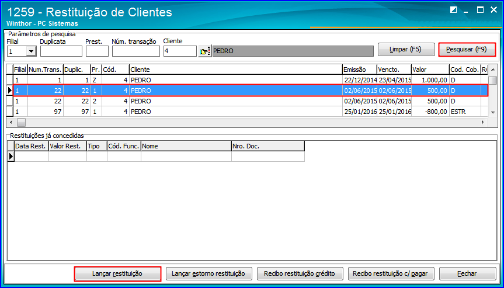Click the Emissão column header
The width and height of the screenshot is (504, 288).
tap(359, 70)
